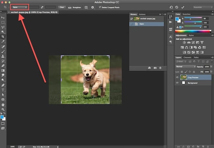Switch to the Channels tab

tap(187, 57)
